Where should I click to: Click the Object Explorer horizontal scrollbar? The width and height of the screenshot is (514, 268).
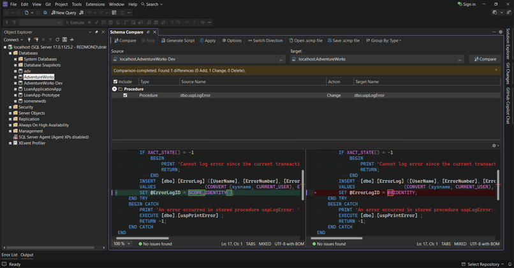click(x=50, y=248)
